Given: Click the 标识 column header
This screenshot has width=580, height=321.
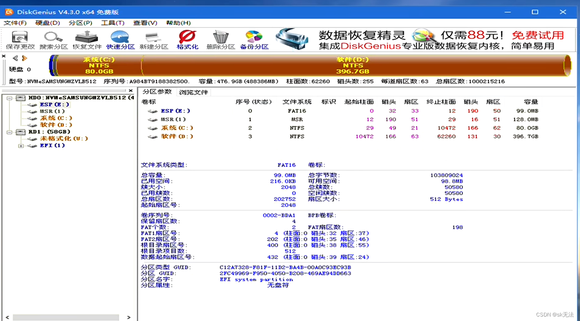Looking at the screenshot, I should [329, 102].
